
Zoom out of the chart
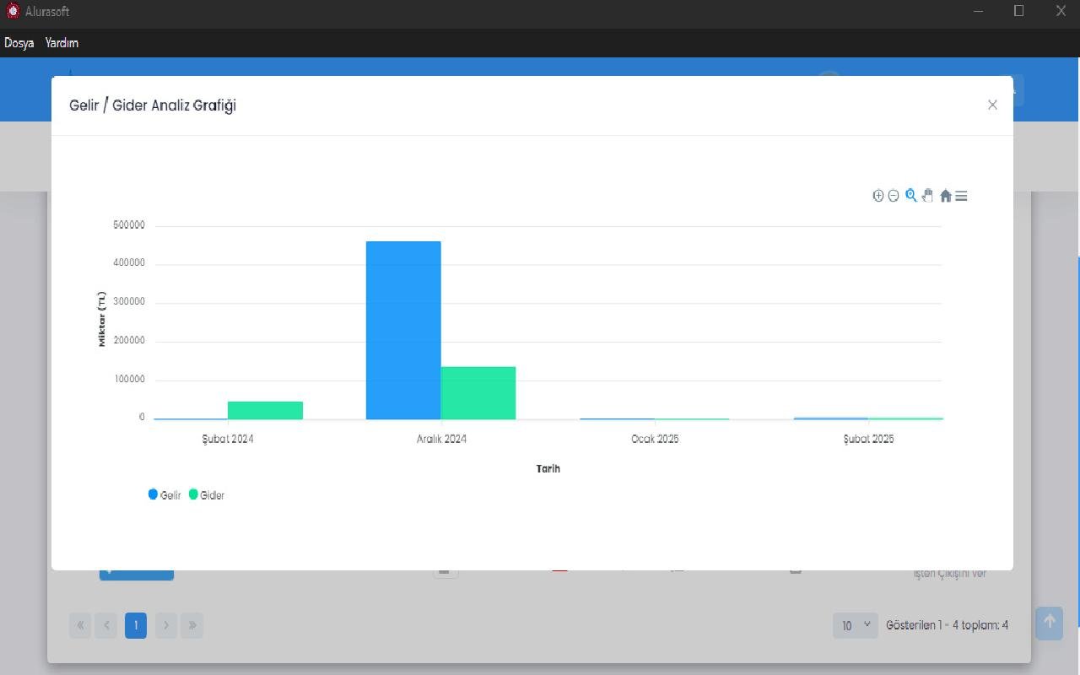[x=894, y=196]
